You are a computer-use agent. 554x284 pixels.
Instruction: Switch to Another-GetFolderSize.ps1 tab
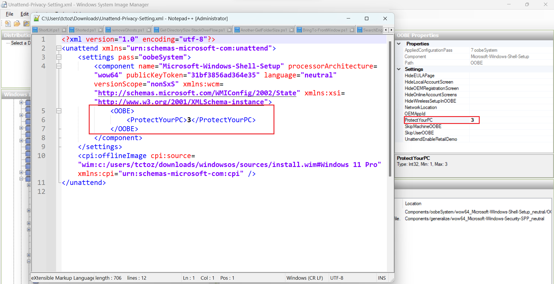(264, 30)
